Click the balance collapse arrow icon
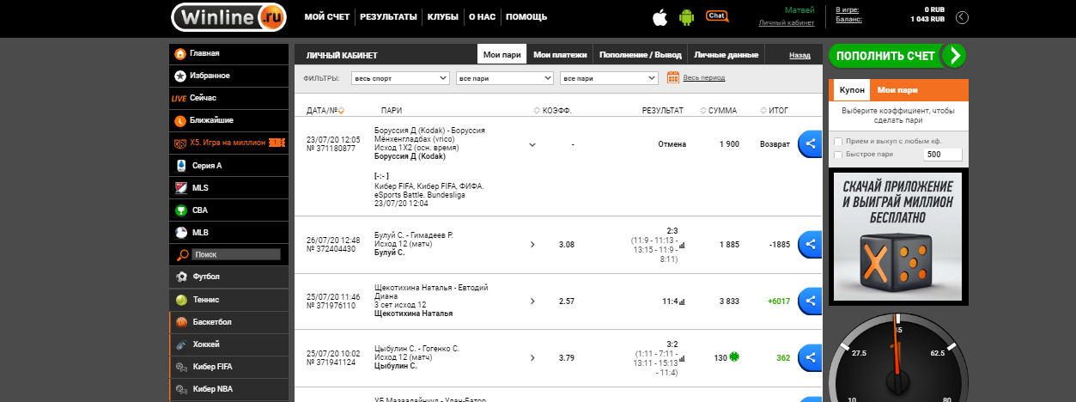1076x402 pixels. [962, 17]
